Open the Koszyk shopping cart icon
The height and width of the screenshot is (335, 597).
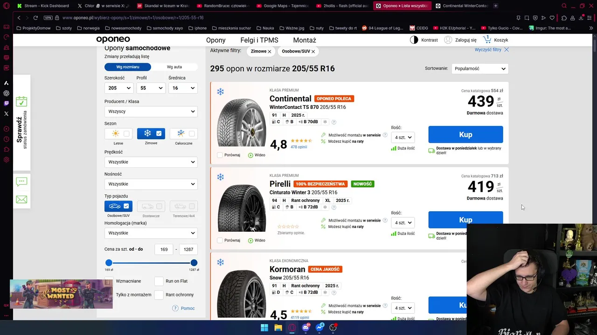click(x=487, y=40)
